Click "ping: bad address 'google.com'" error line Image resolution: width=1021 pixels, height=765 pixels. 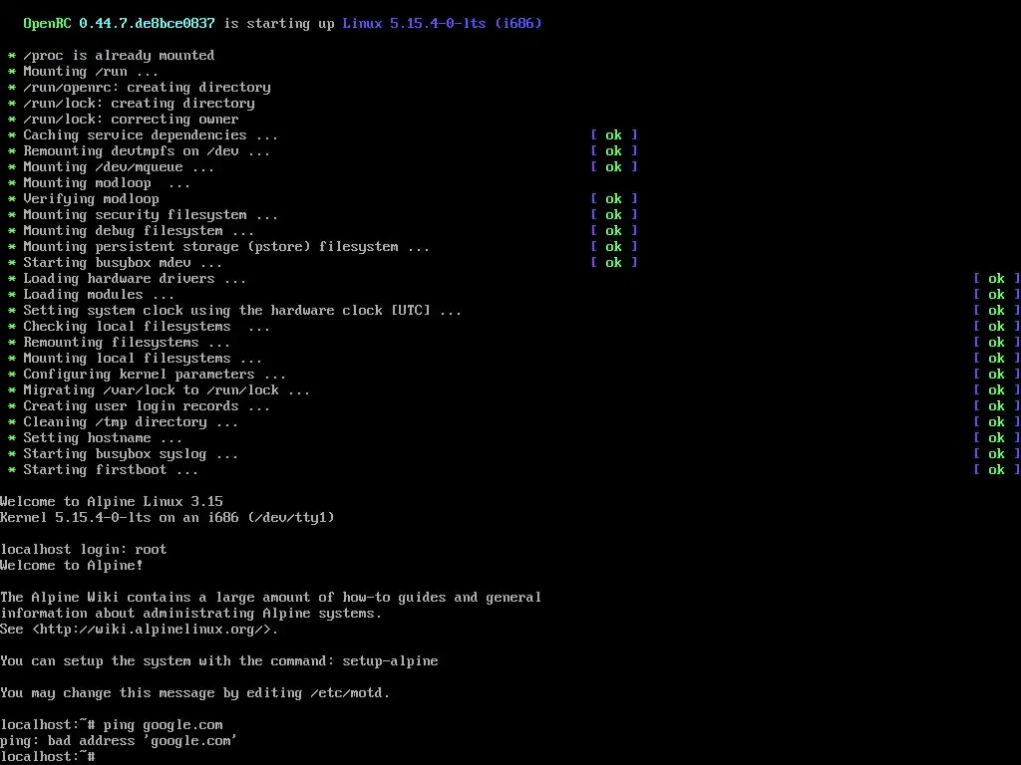(120, 741)
